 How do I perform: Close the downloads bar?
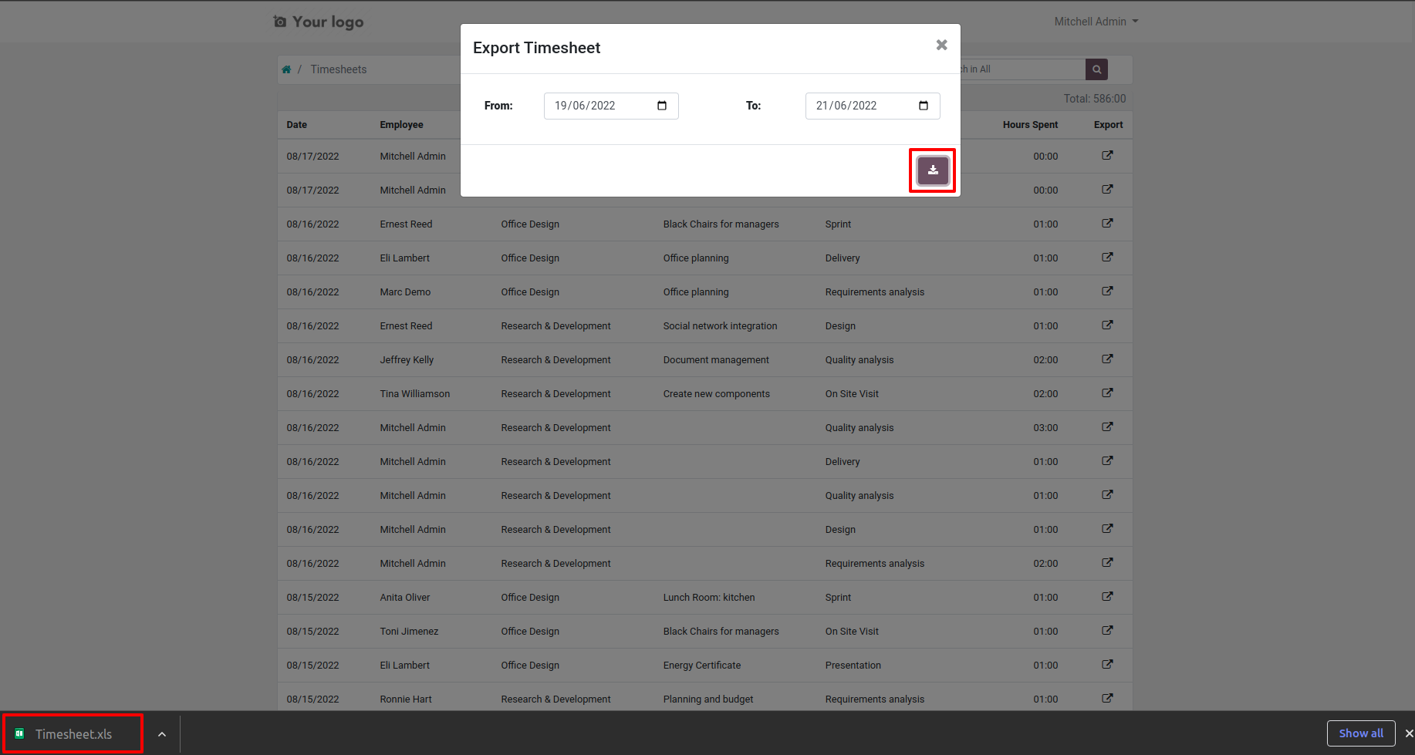point(1409,733)
